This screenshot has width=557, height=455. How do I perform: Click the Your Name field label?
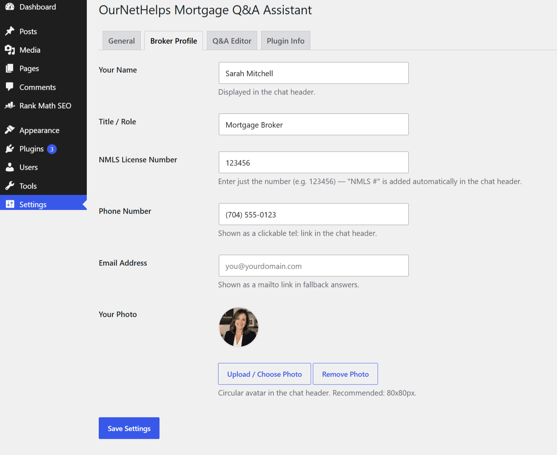click(x=118, y=70)
